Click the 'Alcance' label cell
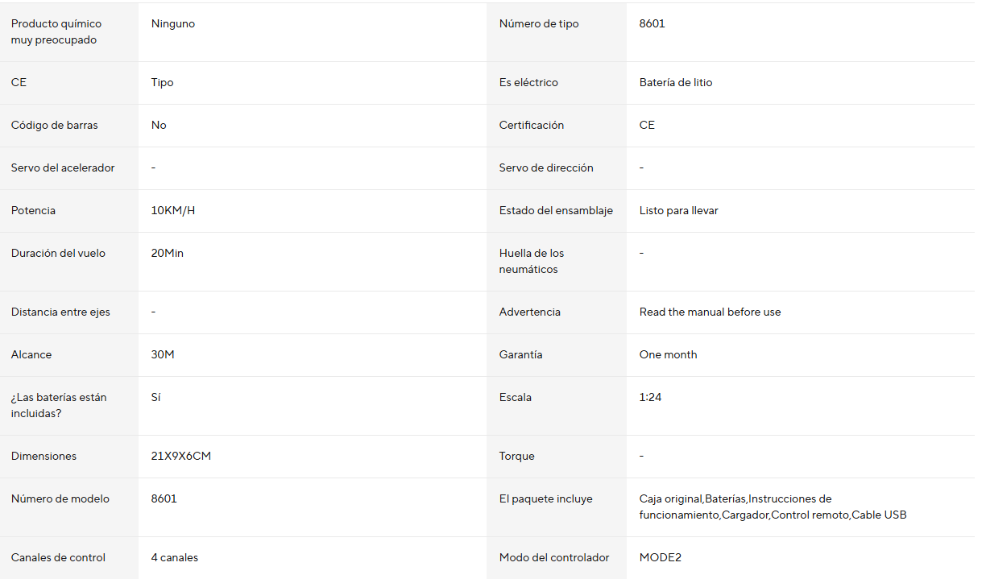Viewport: 986px width, 579px height. [31, 355]
